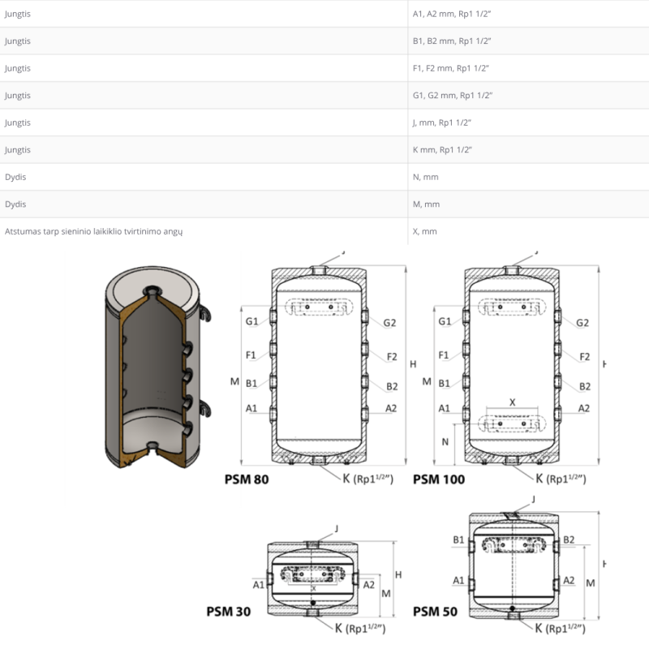Click the F2 label in PSM 80 drawing

[392, 357]
